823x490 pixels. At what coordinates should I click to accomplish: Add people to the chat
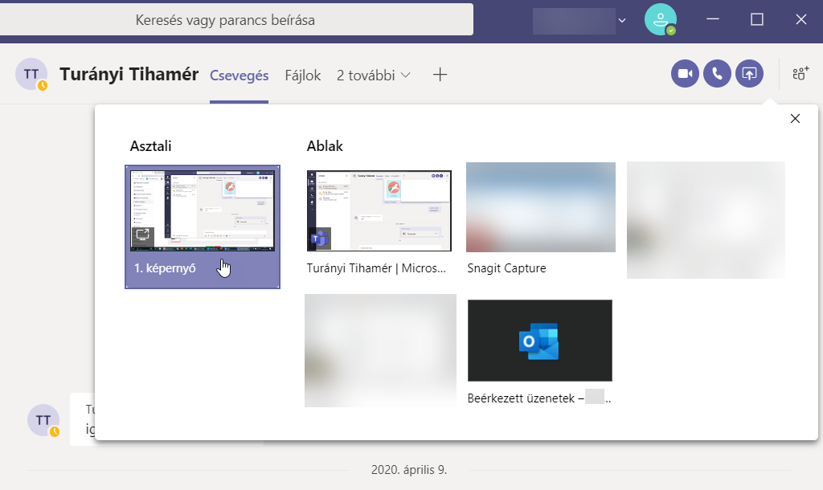[800, 74]
